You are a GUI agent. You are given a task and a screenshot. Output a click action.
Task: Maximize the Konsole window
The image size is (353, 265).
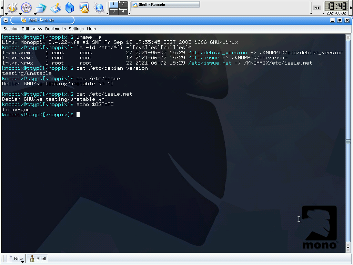point(340,20)
